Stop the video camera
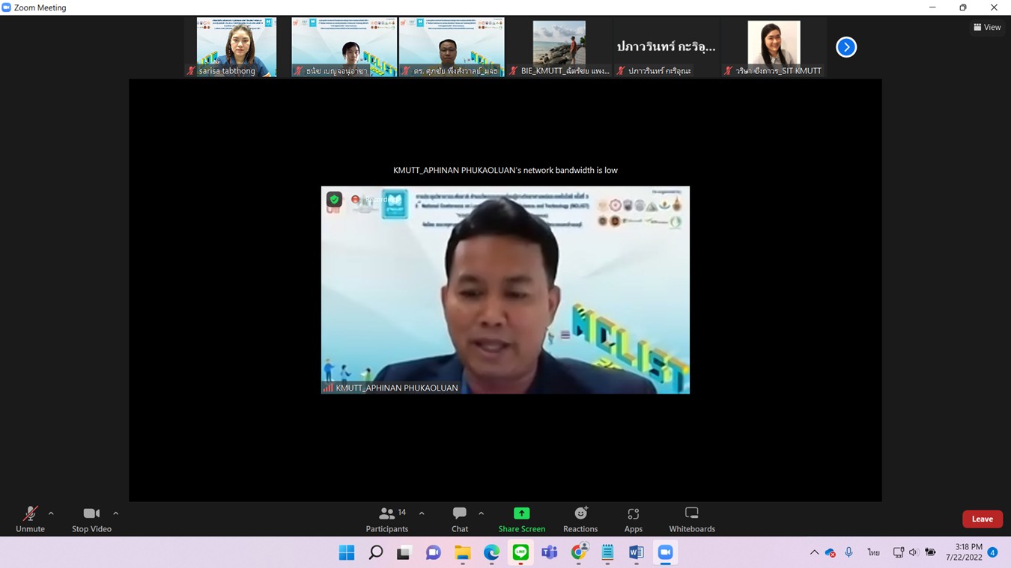Viewport: 1011px width, 568px height. [x=91, y=519]
